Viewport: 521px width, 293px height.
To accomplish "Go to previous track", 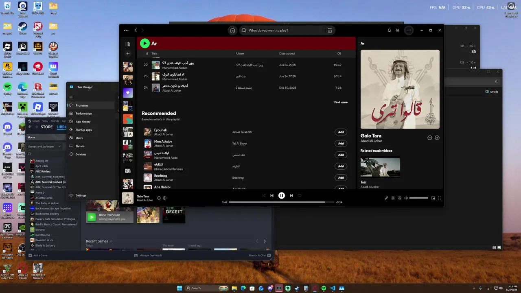I will pyautogui.click(x=272, y=195).
